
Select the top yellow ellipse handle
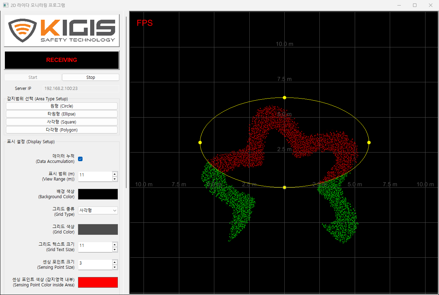284,98
